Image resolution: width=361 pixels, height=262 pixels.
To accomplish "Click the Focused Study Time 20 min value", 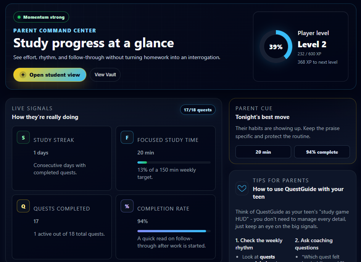I will (146, 153).
